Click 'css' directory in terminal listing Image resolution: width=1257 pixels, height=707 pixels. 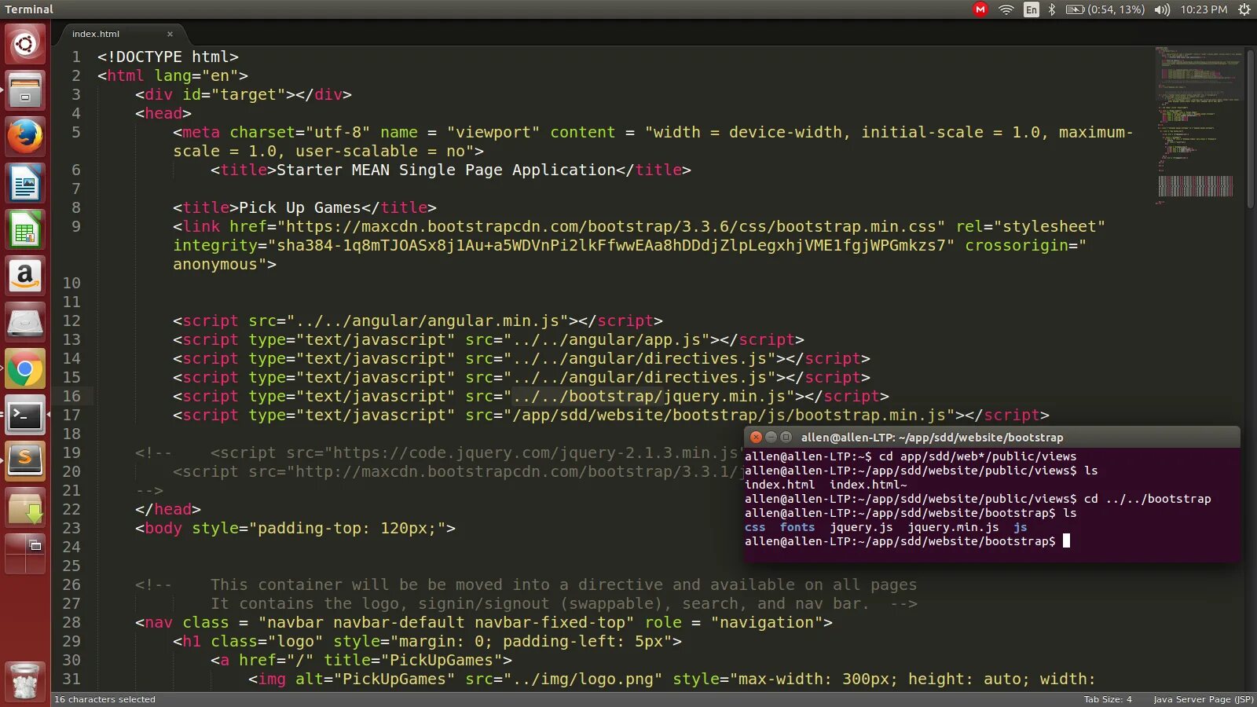pyautogui.click(x=755, y=527)
